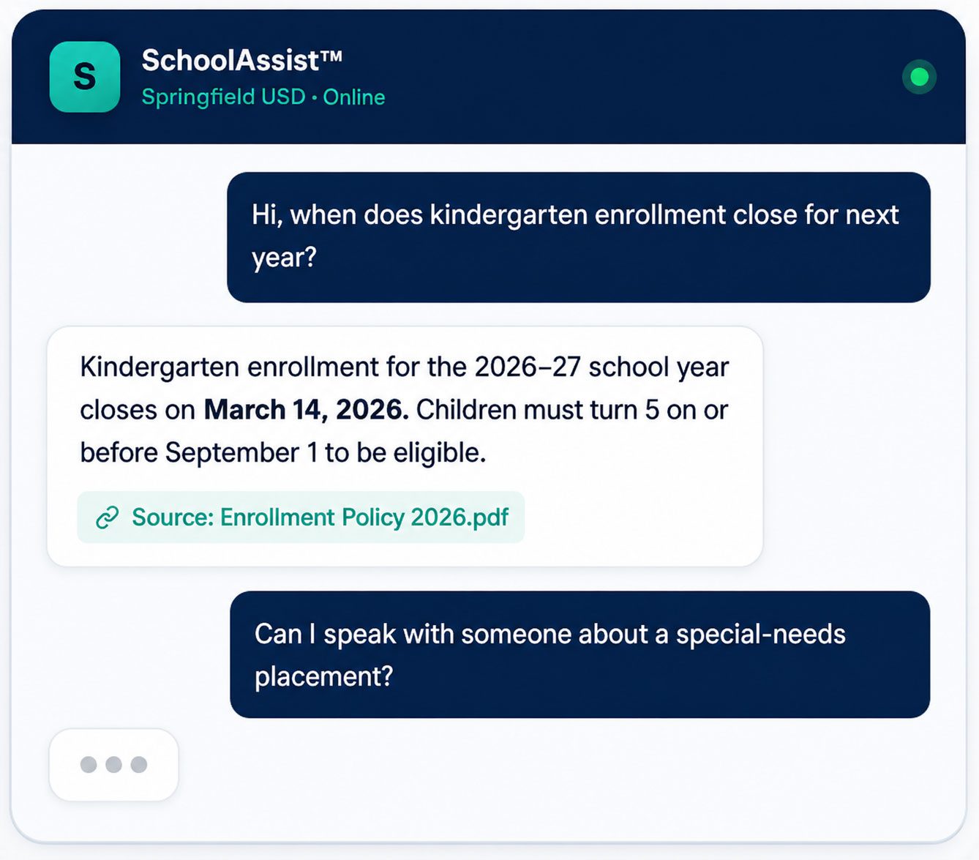Click the dark navy header bar
This screenshot has width=979, height=860.
[x=489, y=77]
